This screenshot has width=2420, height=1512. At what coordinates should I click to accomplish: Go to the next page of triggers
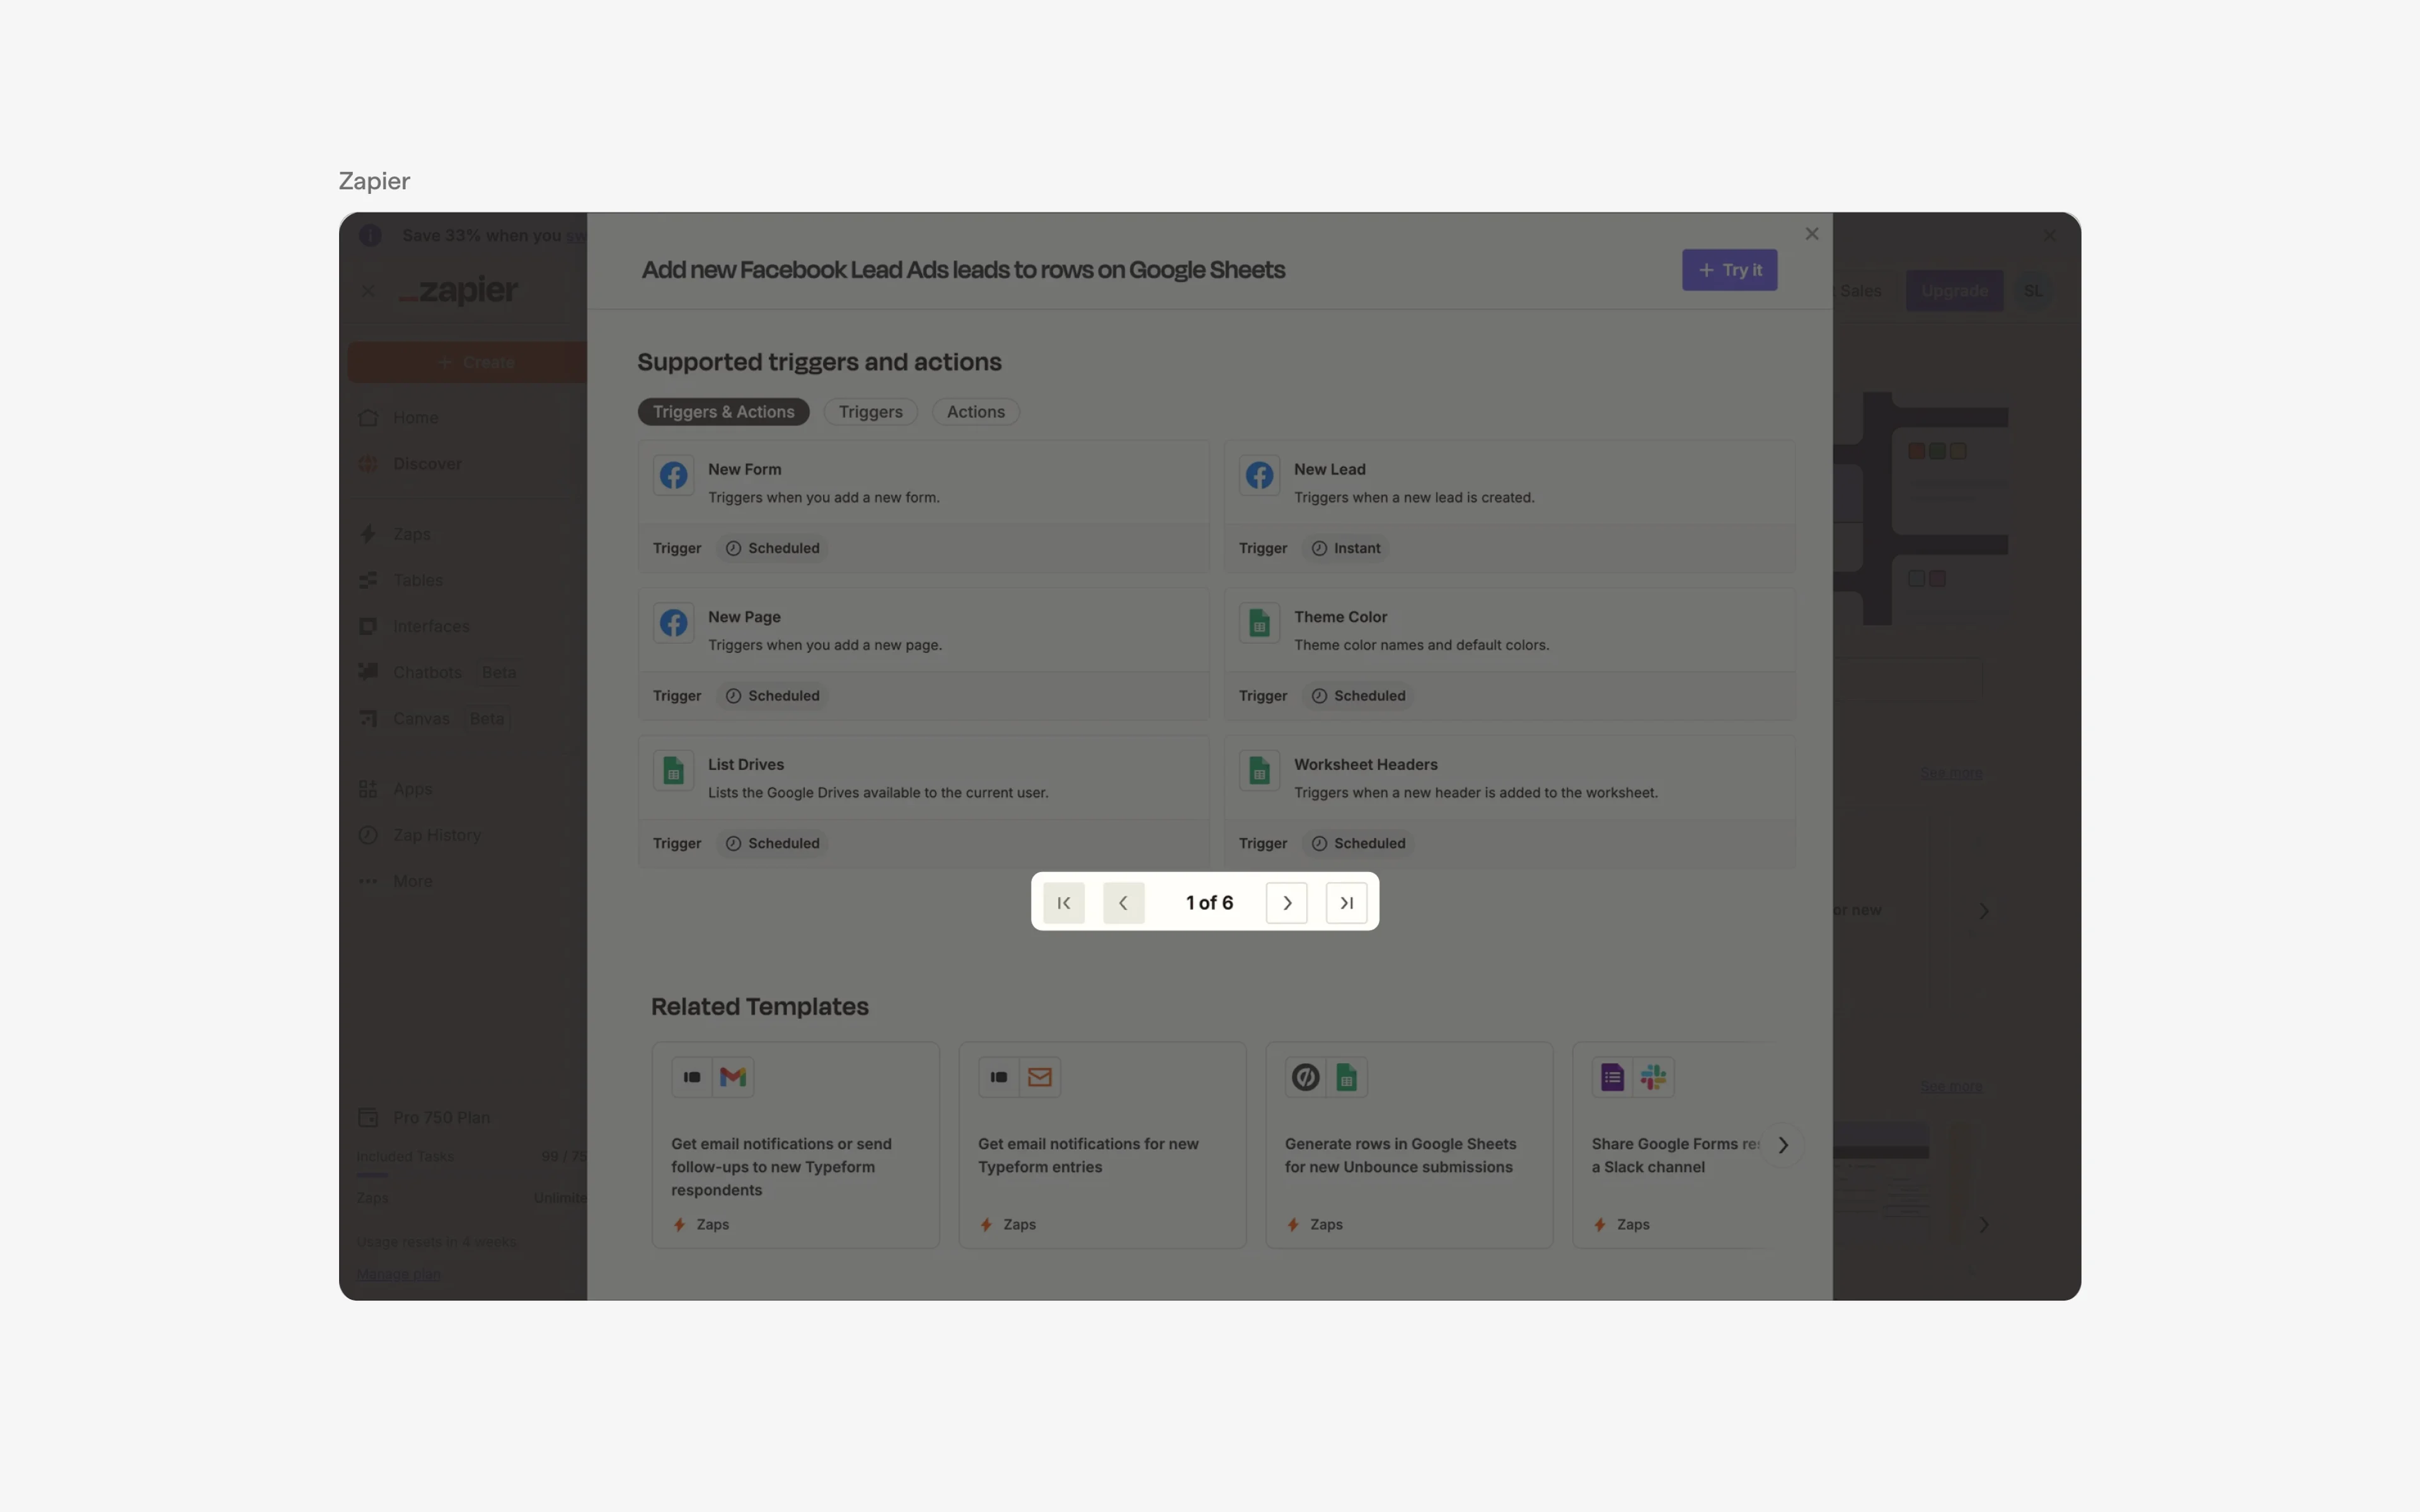[1286, 902]
